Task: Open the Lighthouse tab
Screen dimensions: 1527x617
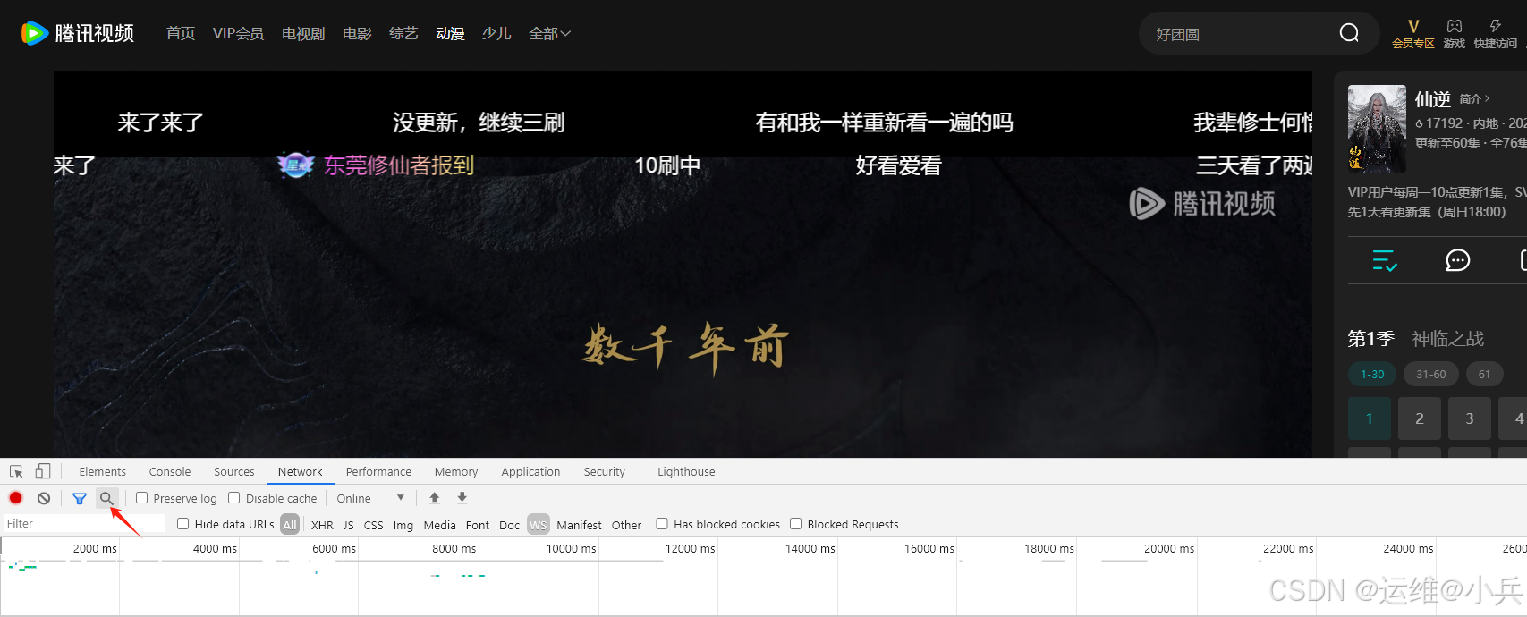Action: tap(686, 471)
